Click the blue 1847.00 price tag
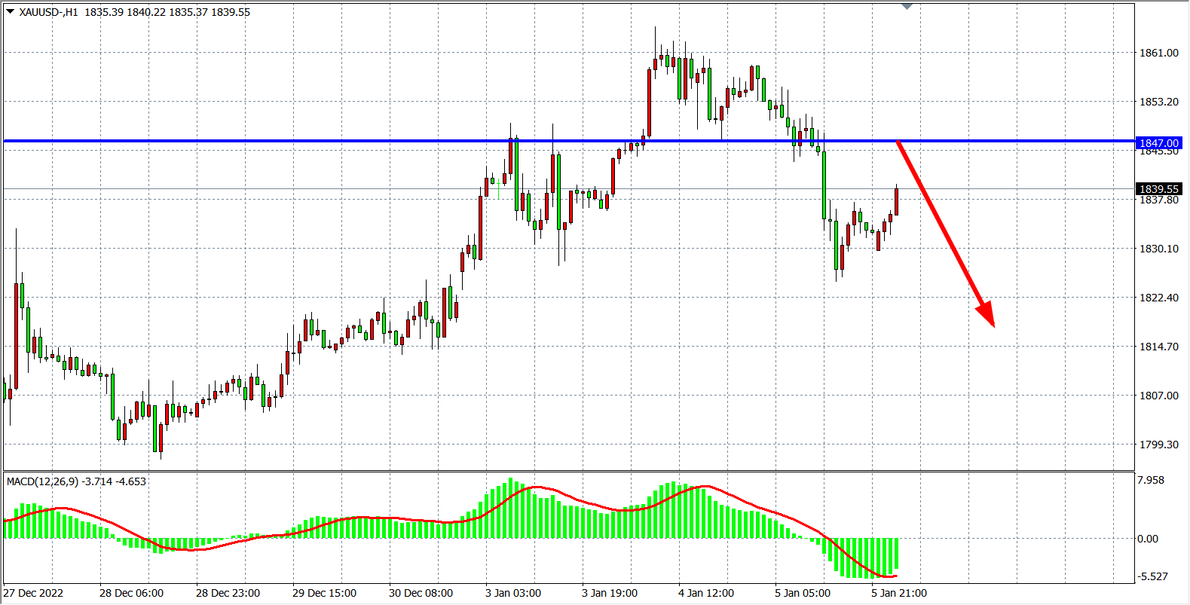The width and height of the screenshot is (1190, 605). pyautogui.click(x=1159, y=143)
